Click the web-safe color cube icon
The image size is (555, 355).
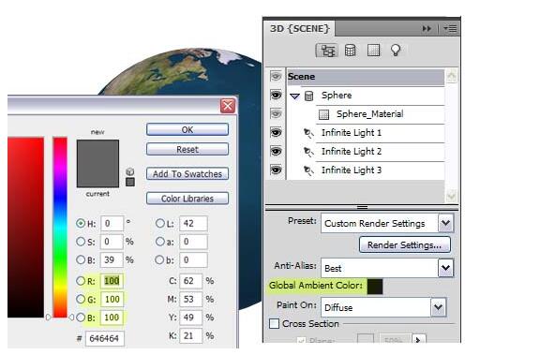130,171
